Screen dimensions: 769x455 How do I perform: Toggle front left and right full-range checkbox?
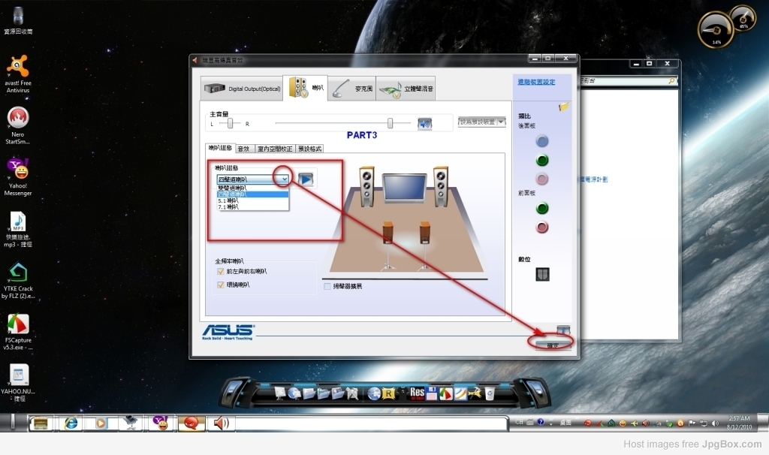[x=220, y=271]
